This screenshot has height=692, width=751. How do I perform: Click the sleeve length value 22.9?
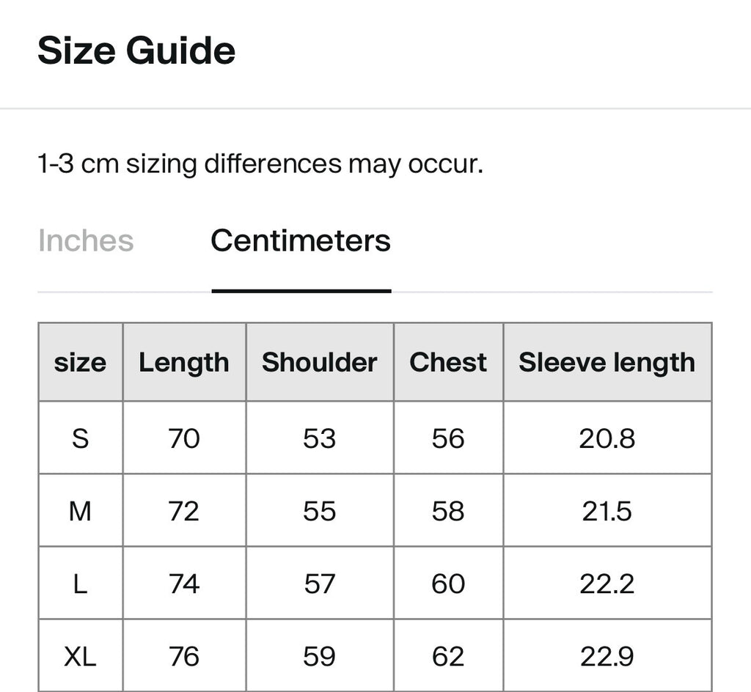point(607,656)
